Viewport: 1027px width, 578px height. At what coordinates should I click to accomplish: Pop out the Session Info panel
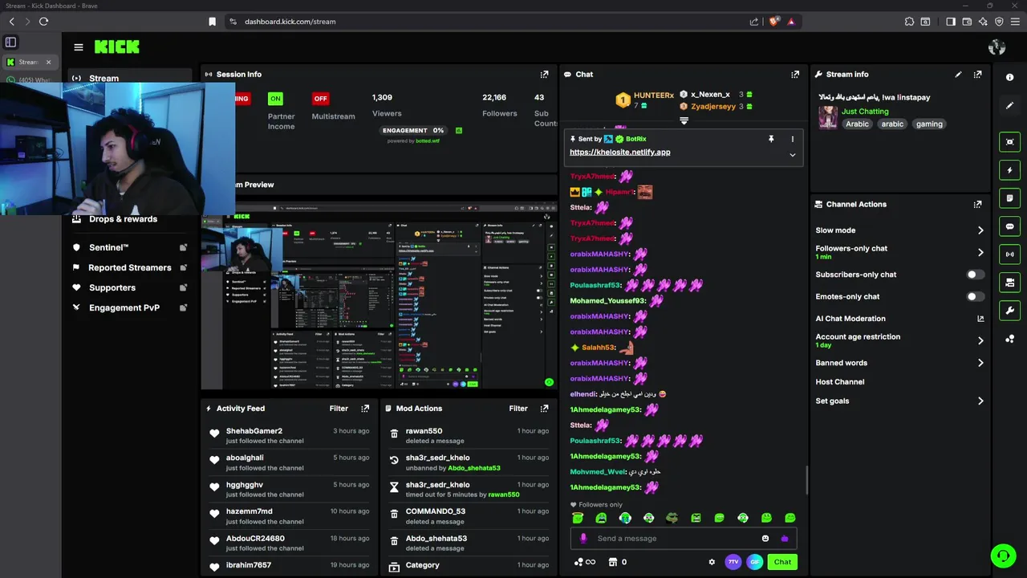[x=544, y=74]
